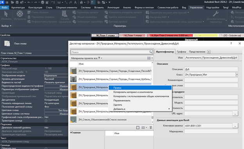Click the Modify arrow tool in ribbon
244x149 pixels.
click(x=6, y=14)
